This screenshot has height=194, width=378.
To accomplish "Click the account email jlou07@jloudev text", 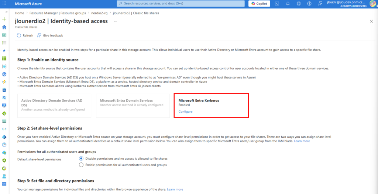I will tap(347, 2).
